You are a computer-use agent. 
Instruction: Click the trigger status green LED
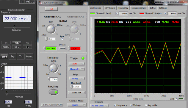coord(83,58)
